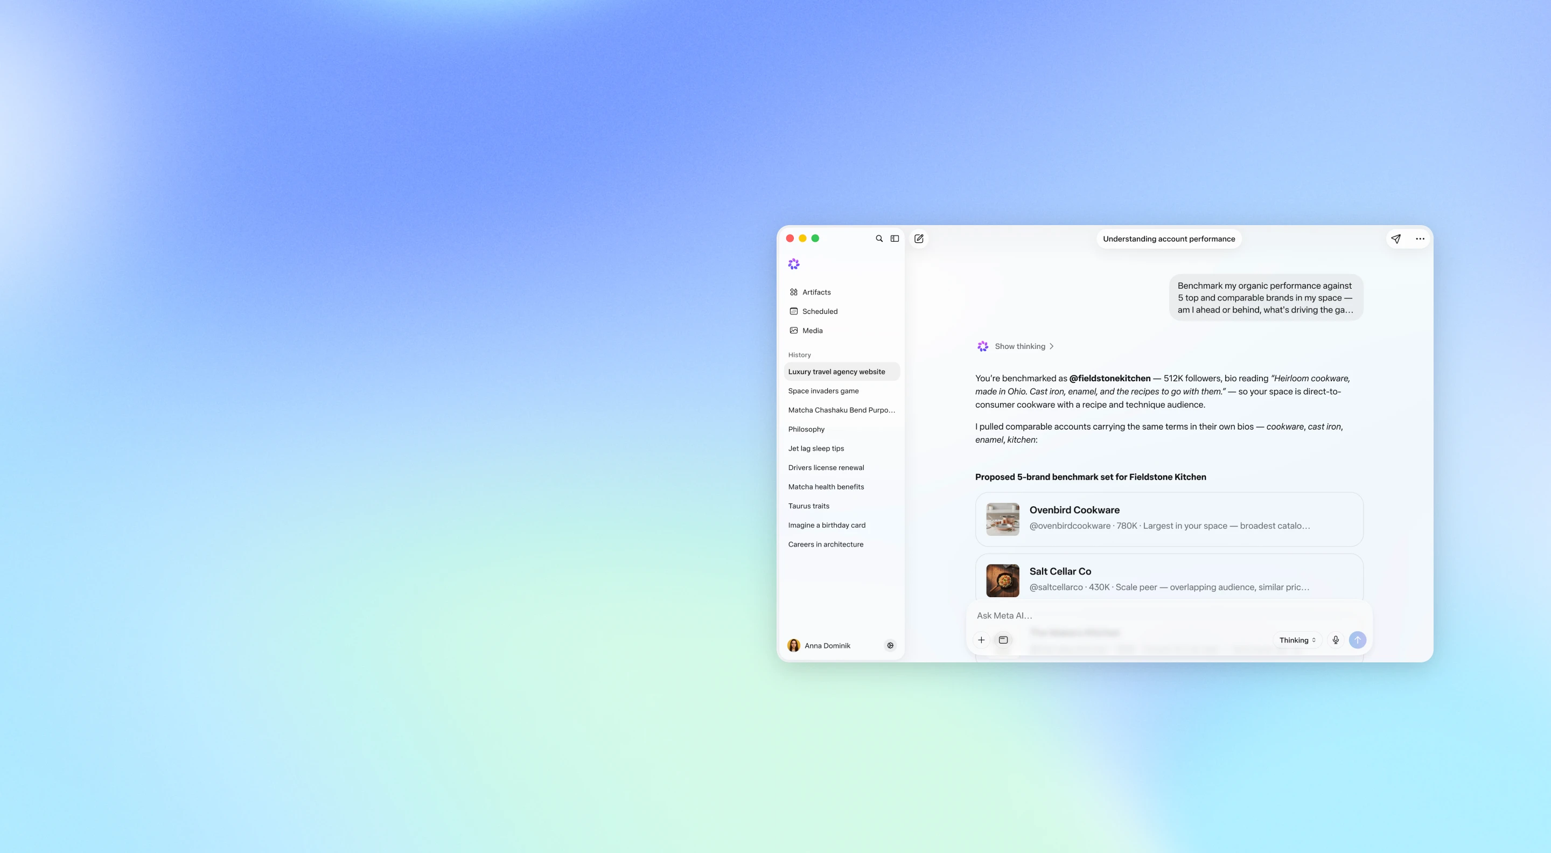The height and width of the screenshot is (853, 1551).
Task: Open the three-dot more options menu
Action: (1420, 239)
